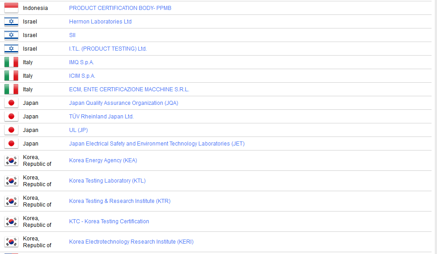Open I.T.L. (PRODUCT TESTING) Ltd. link
This screenshot has height=254, width=437.
click(x=108, y=49)
